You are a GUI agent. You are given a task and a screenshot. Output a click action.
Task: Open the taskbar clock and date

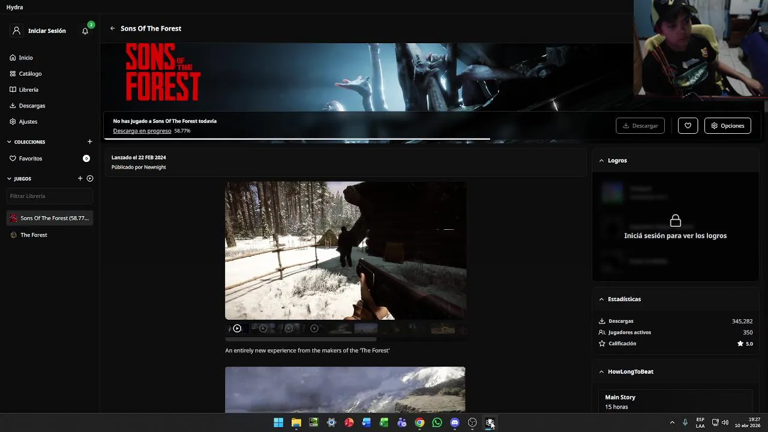(x=748, y=422)
